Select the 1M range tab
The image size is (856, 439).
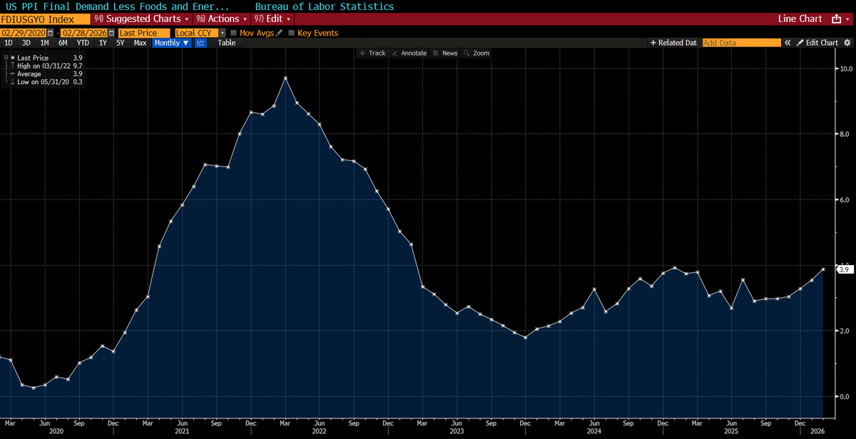[x=44, y=43]
